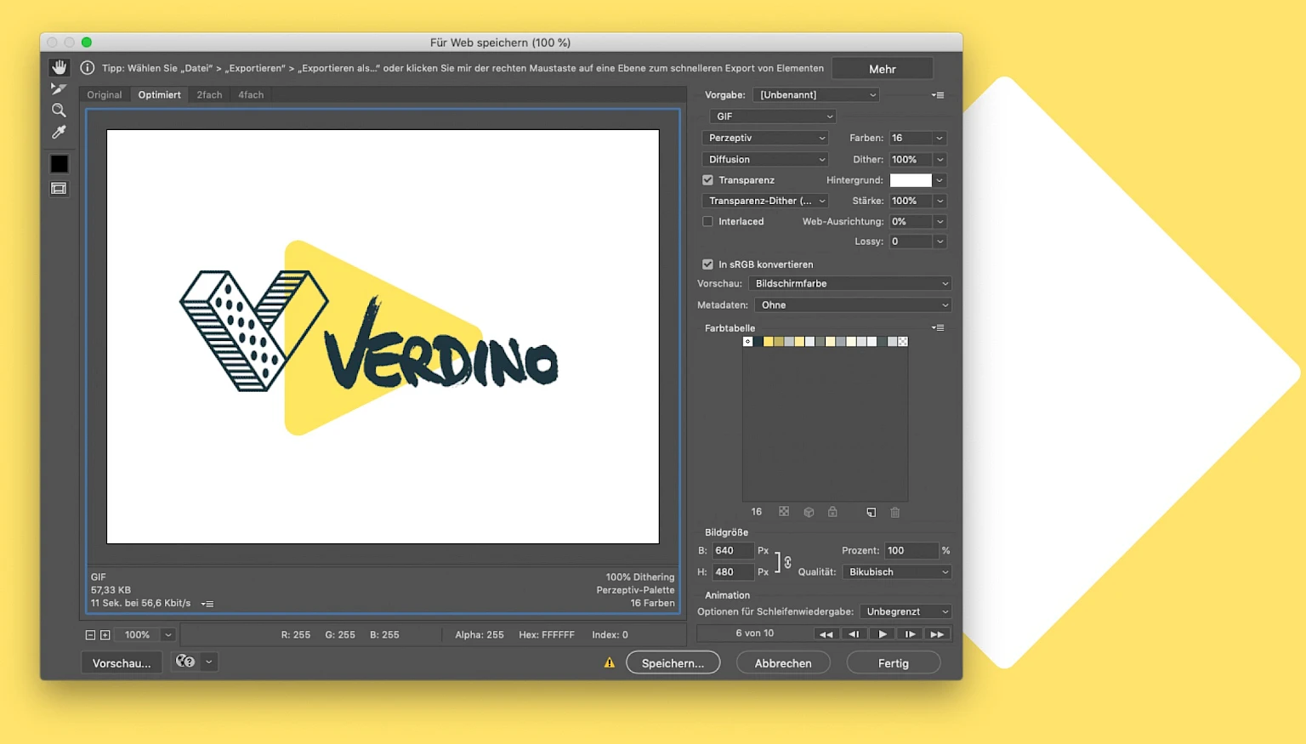
Task: Click the Lossy value field
Action: click(911, 241)
